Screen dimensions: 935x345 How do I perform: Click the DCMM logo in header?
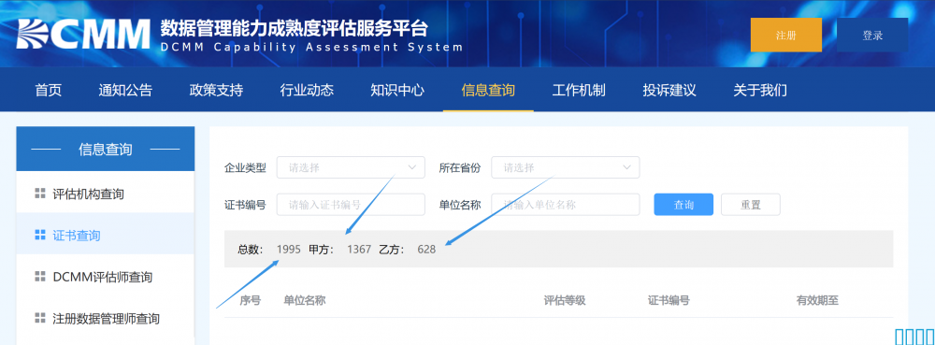pyautogui.click(x=83, y=35)
